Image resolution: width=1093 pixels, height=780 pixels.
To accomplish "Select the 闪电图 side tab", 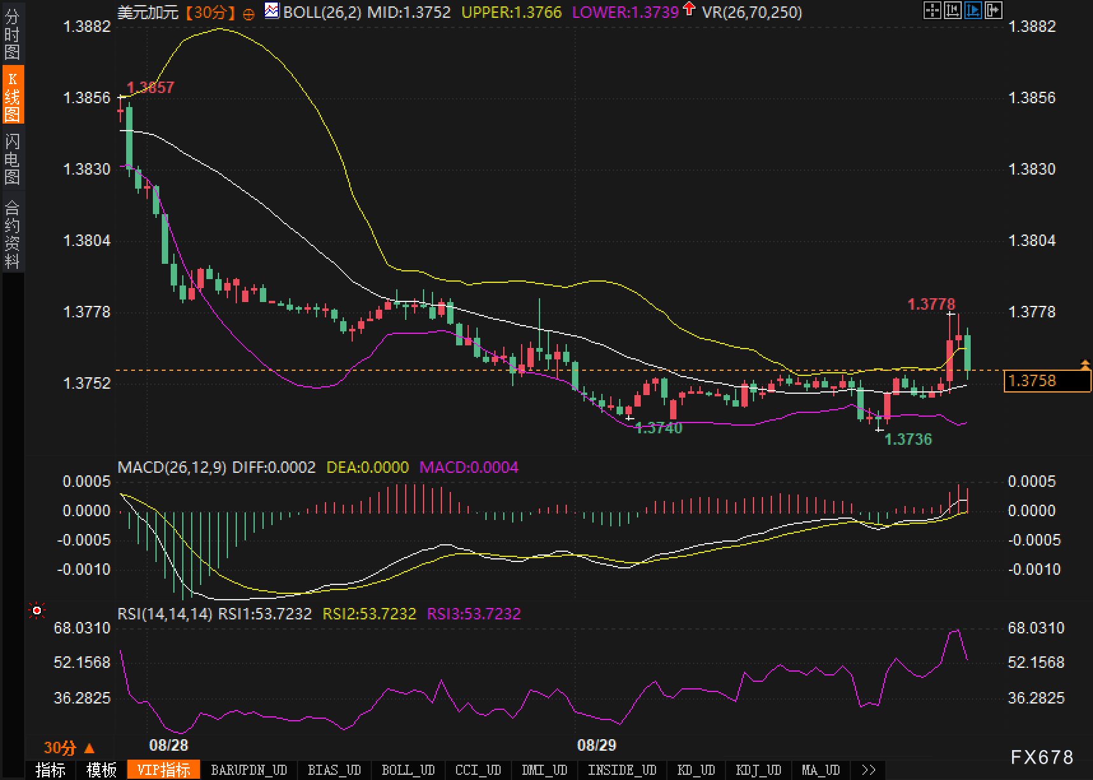I will pyautogui.click(x=12, y=159).
